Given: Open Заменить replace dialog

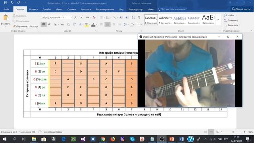Looking at the screenshot, I should pyautogui.click(x=231, y=20).
